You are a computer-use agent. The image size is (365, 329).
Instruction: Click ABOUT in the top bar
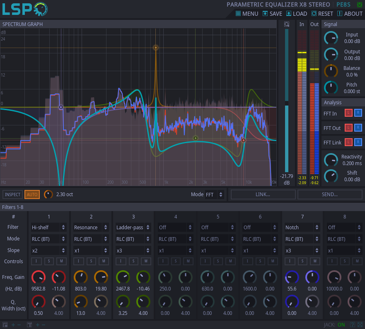350,14
